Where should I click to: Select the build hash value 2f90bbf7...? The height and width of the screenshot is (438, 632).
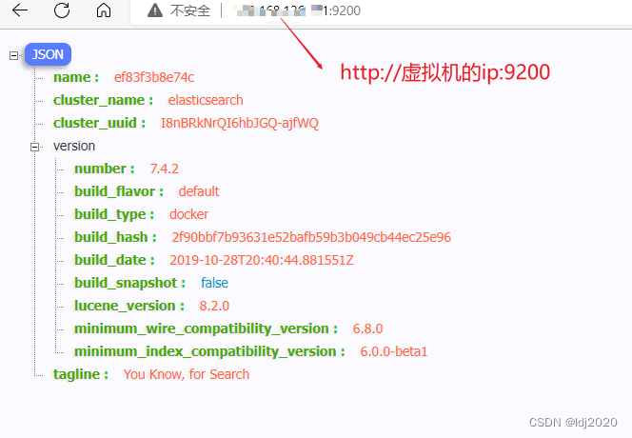point(311,237)
